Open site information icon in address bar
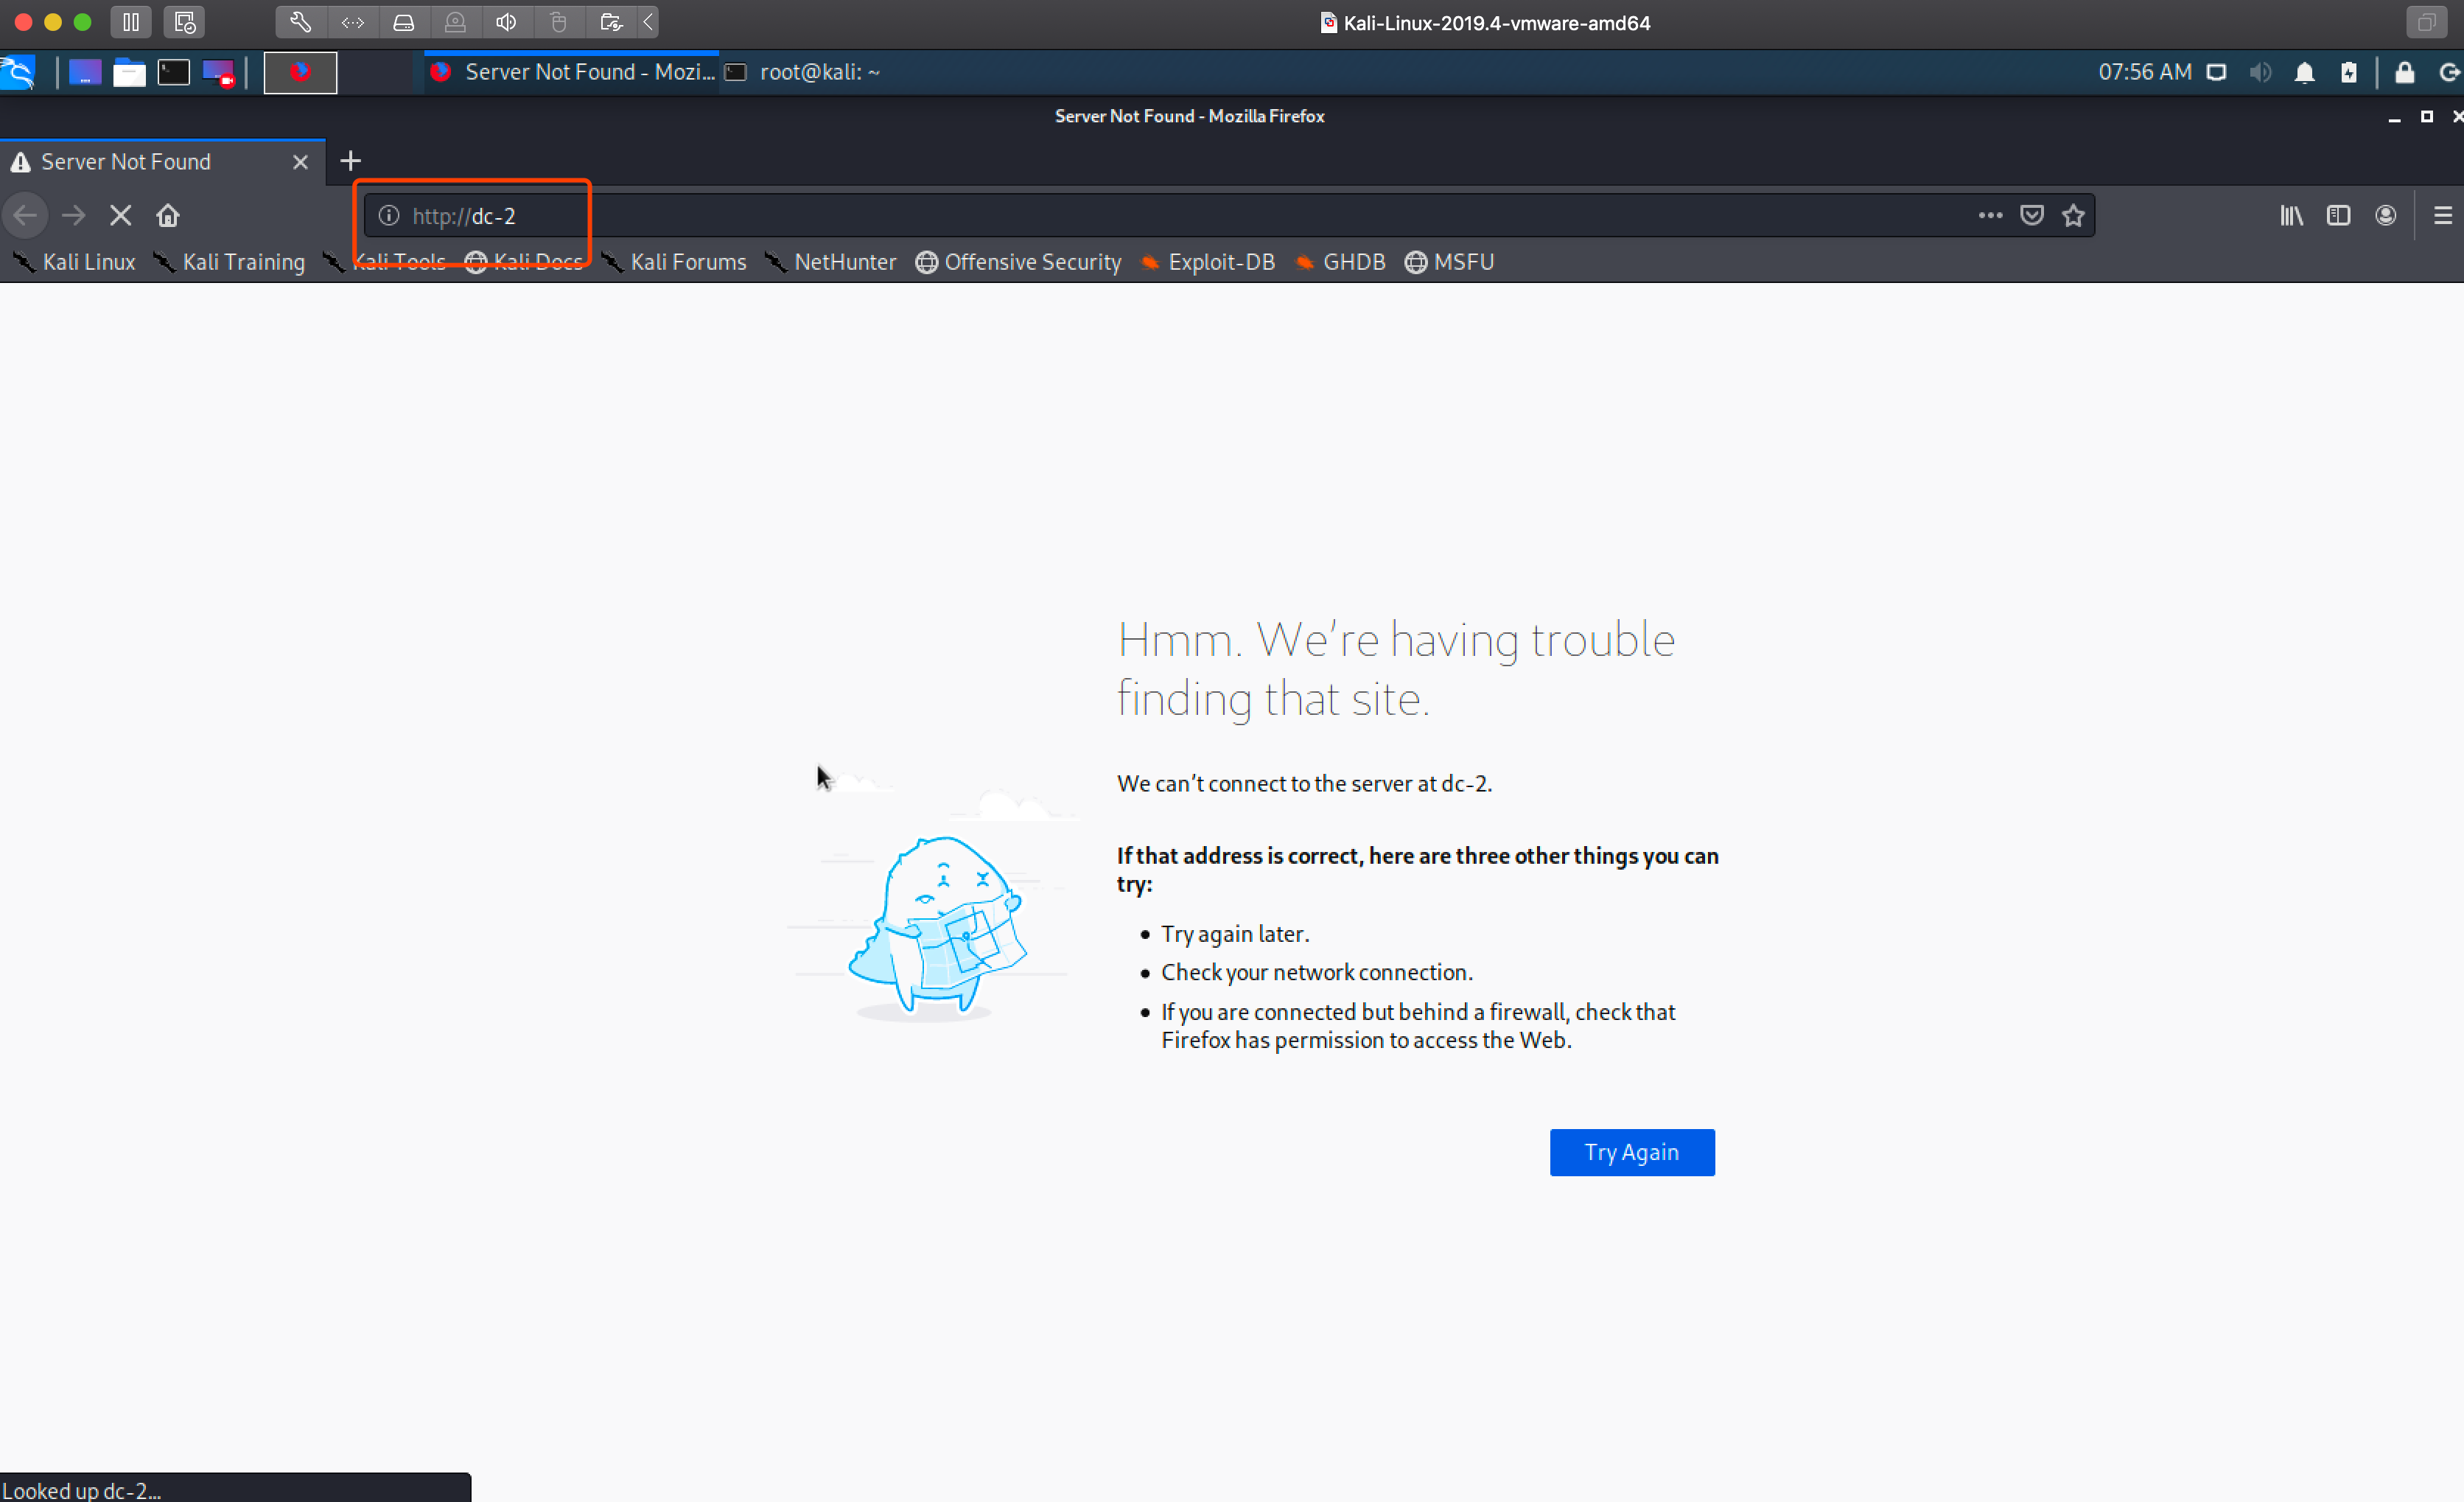Image resolution: width=2464 pixels, height=1502 pixels. coord(389,216)
